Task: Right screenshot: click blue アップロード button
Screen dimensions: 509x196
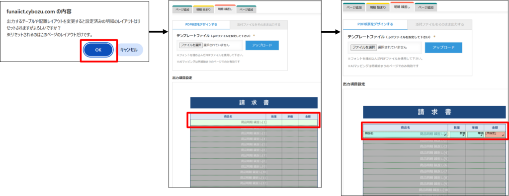Action: pos(443,47)
